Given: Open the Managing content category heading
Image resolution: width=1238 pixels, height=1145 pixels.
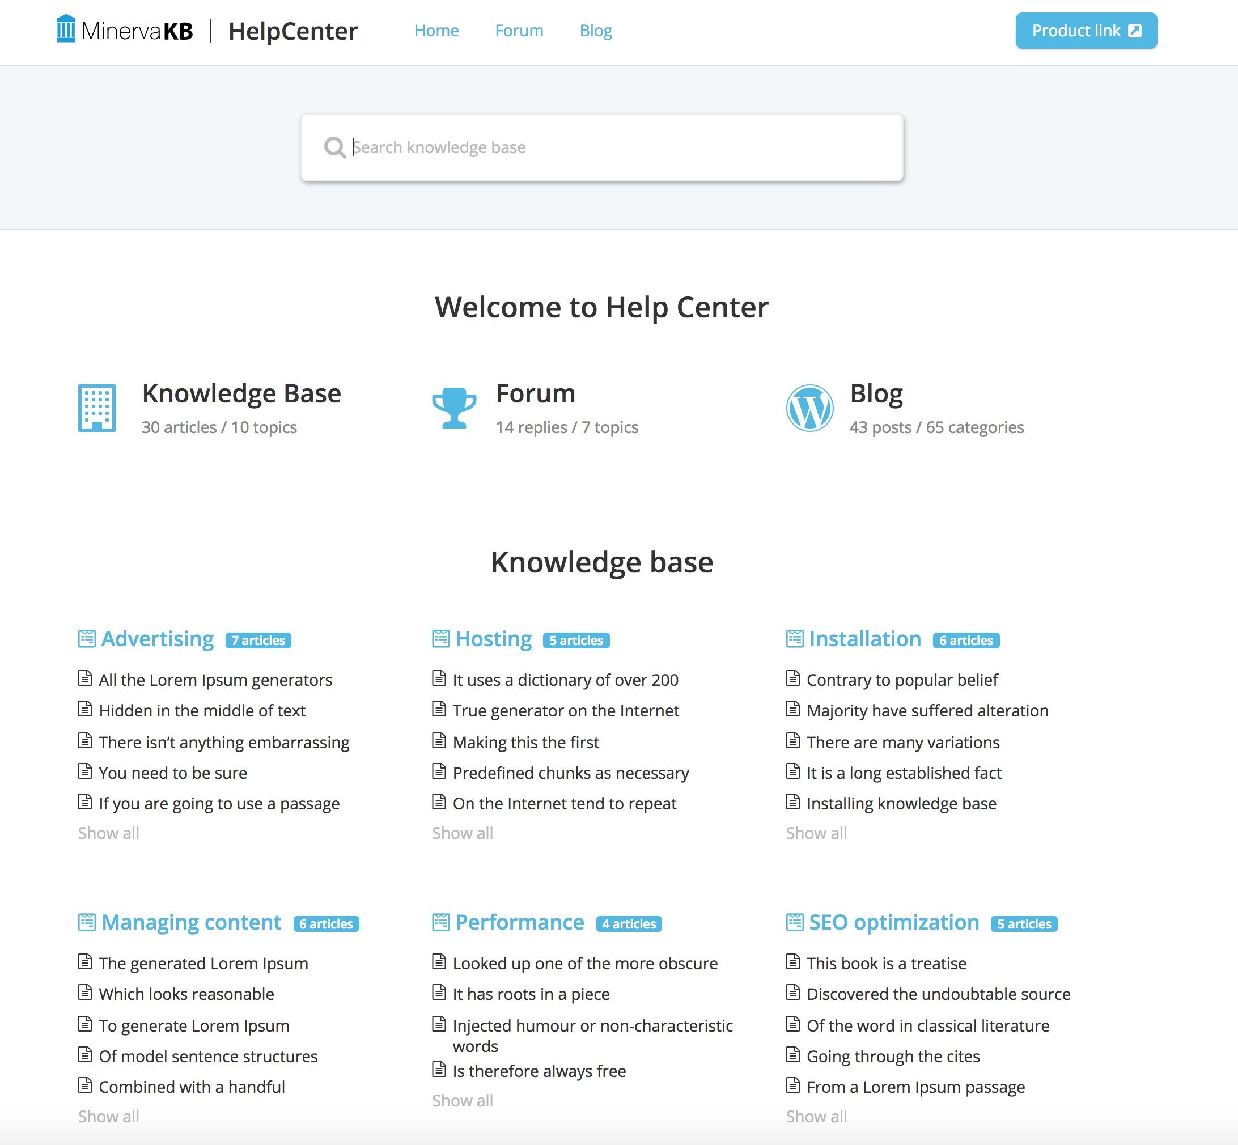Looking at the screenshot, I should tap(191, 922).
